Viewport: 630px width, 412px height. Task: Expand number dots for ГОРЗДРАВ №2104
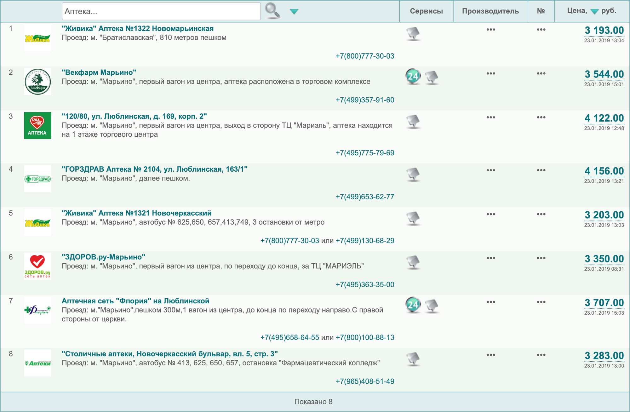541,170
